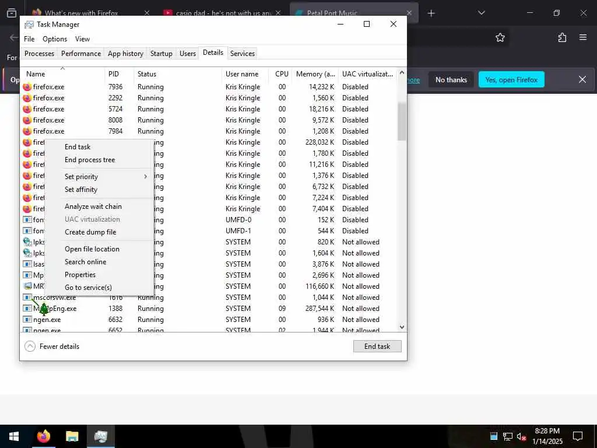Click the taskbar clock showing 8:28 PM
The height and width of the screenshot is (448, 597).
click(x=547, y=436)
